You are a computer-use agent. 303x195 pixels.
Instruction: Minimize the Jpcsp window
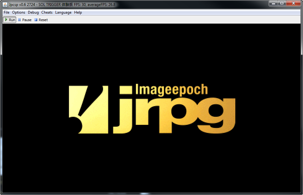(273, 3)
